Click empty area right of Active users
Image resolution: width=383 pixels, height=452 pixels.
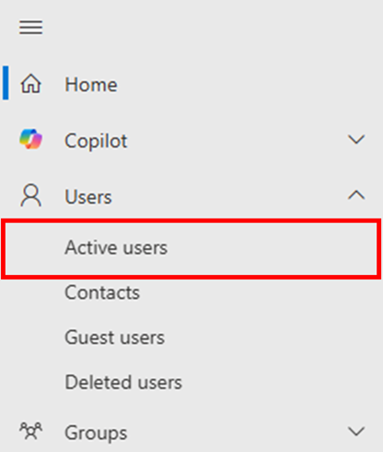[270, 247]
